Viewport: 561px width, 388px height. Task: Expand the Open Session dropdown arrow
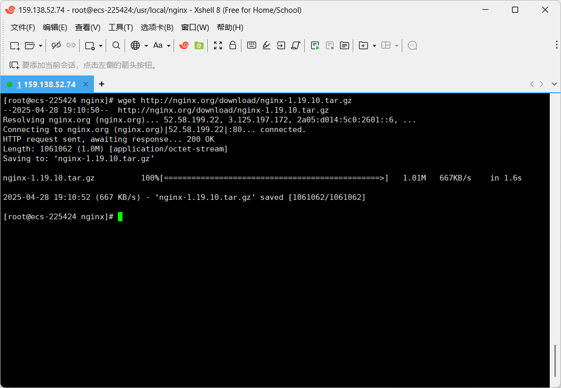tap(40, 46)
